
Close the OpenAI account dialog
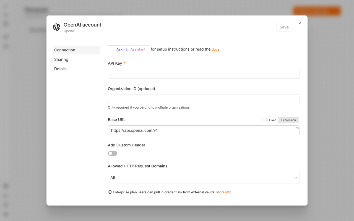click(x=300, y=23)
